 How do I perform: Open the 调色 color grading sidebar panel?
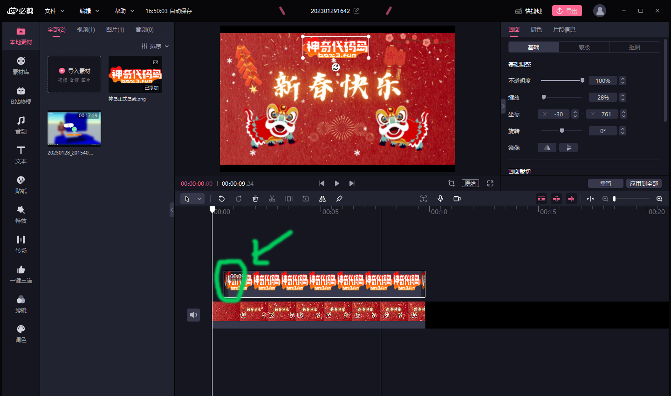tap(21, 334)
